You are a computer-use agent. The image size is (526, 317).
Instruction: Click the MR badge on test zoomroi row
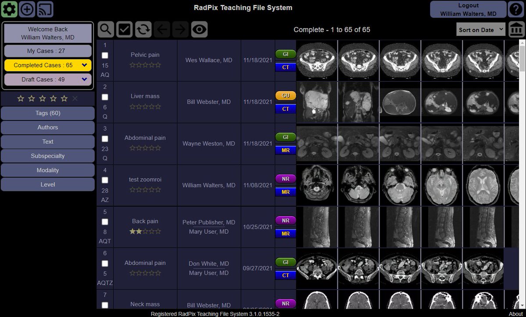click(286, 192)
